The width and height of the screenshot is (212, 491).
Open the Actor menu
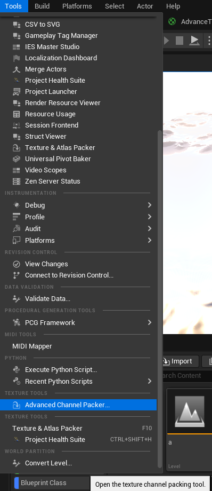click(145, 6)
